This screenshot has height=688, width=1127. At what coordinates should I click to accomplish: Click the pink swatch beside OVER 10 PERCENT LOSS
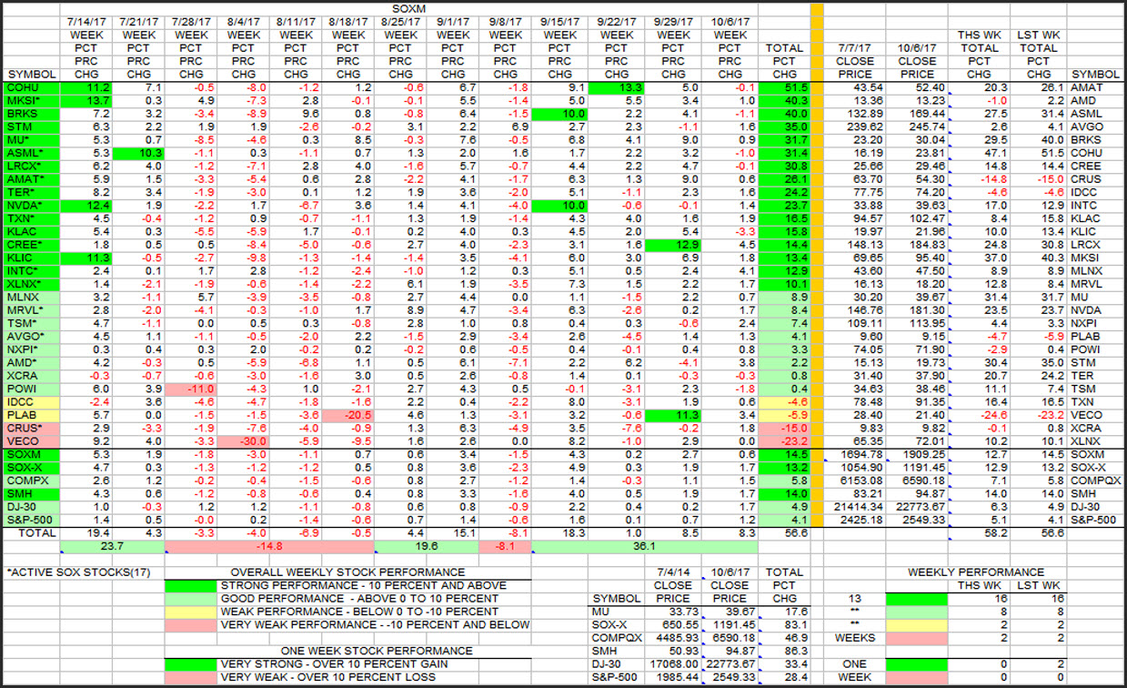192,677
